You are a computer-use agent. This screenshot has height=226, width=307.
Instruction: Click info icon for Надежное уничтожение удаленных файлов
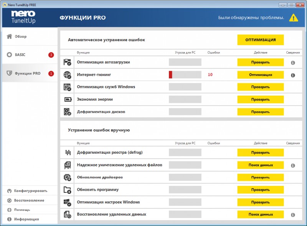tap(293, 165)
